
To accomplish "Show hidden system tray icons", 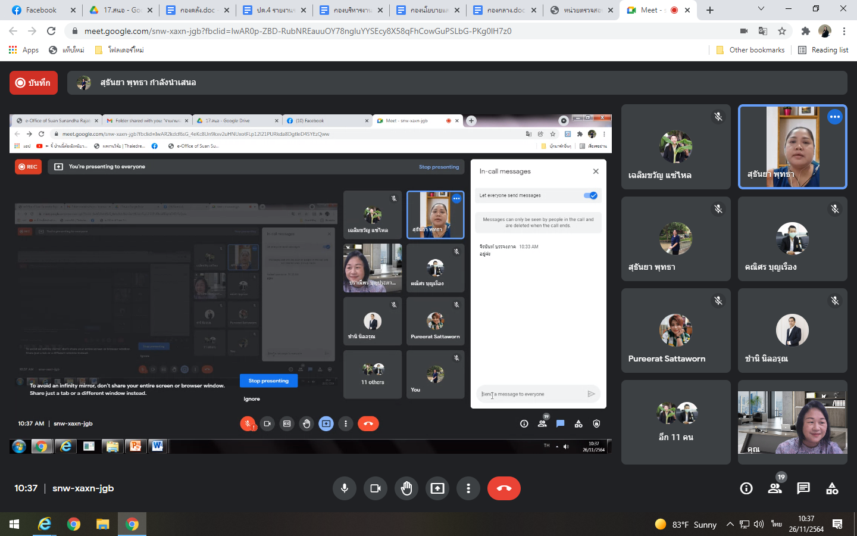I will pos(730,524).
